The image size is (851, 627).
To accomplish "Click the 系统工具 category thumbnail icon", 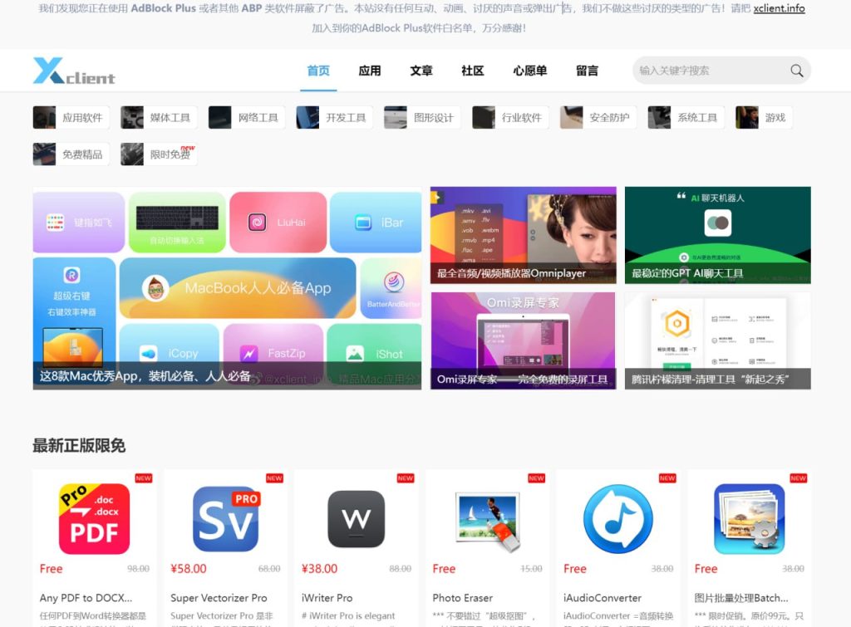I will (659, 117).
